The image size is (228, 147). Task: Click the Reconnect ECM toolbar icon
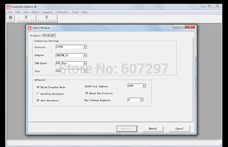coord(26,19)
